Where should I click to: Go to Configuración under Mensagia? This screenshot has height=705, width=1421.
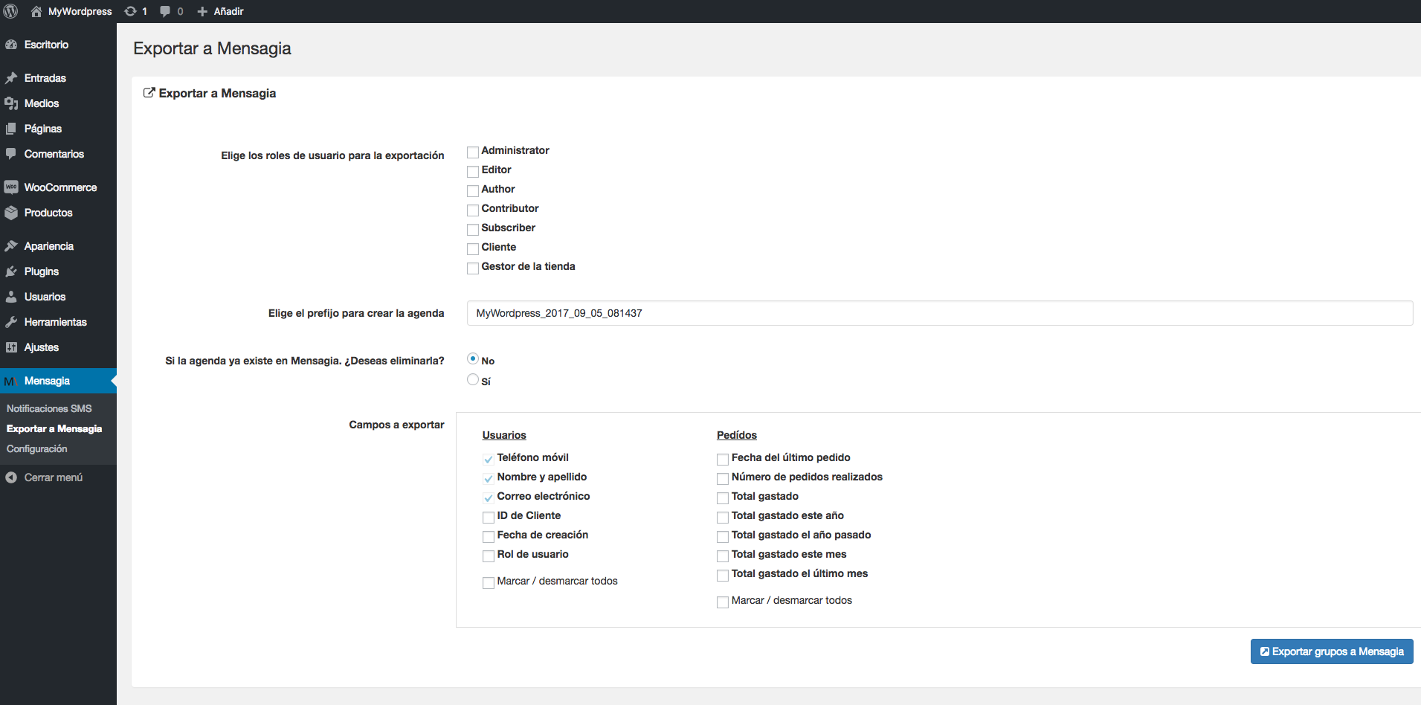point(37,448)
